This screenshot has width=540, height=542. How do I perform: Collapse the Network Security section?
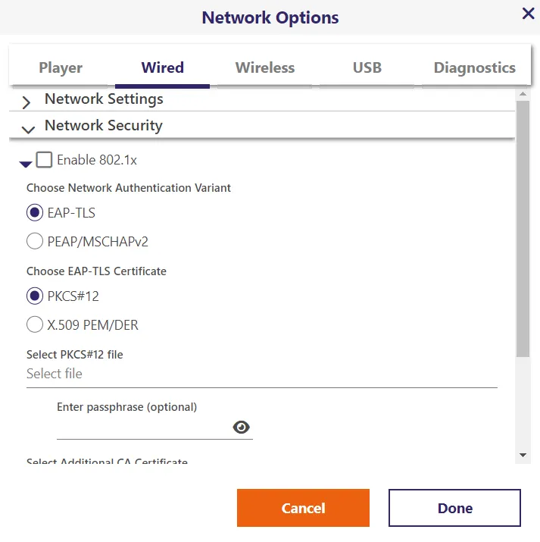point(28,130)
